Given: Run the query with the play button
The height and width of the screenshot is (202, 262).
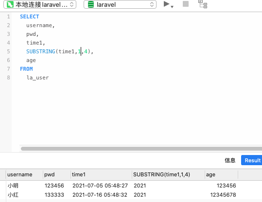Looking at the screenshot, I should (x=166, y=4).
